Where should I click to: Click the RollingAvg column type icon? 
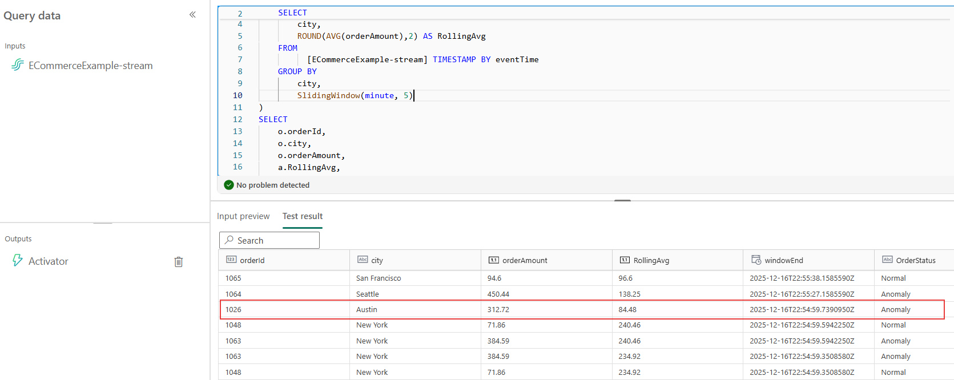pyautogui.click(x=625, y=260)
